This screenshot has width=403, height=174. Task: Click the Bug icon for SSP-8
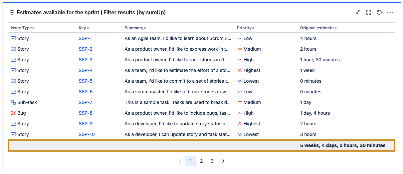[x=13, y=113]
